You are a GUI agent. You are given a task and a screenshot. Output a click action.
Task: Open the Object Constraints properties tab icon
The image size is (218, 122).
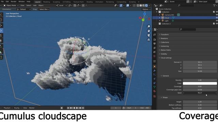(x=154, y=83)
